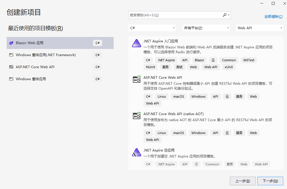Click the ASP.NET Core Web API (native AOT) icon

coord(137,116)
